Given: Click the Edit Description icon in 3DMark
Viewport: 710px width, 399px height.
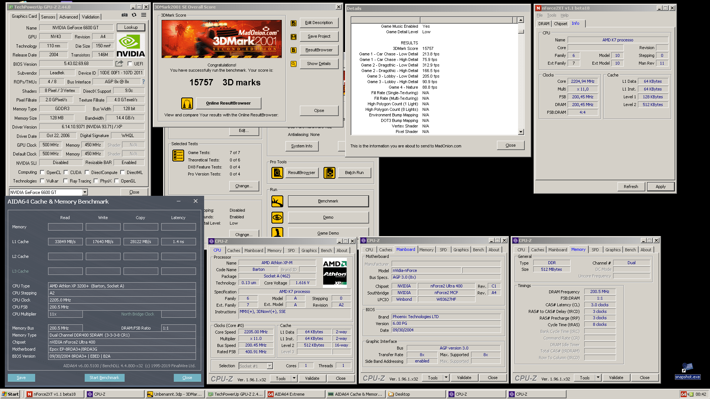Looking at the screenshot, I should pyautogui.click(x=294, y=23).
